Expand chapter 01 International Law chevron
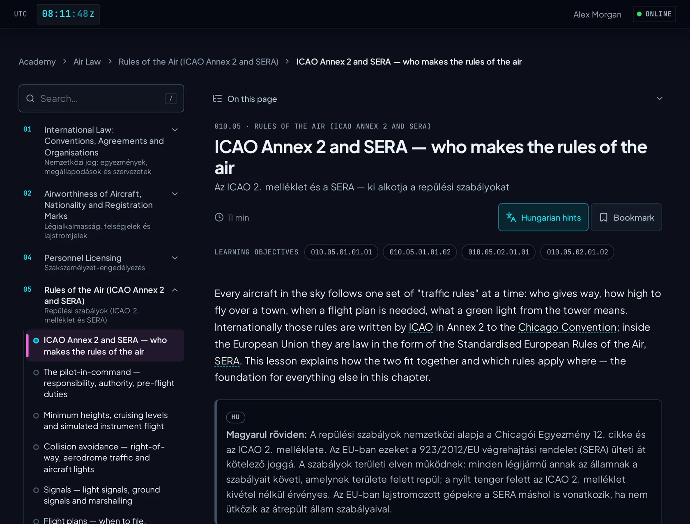Viewport: 690px width, 524px height. point(175,130)
